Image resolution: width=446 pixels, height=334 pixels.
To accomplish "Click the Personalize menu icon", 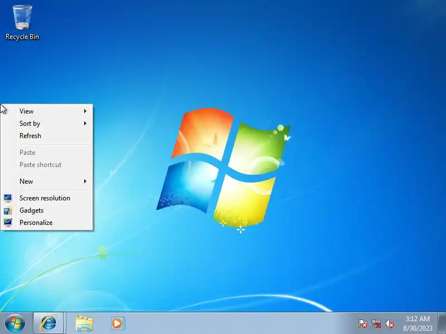I will (x=8, y=222).
